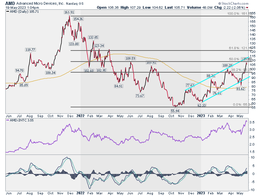261x196 pixels.
Task: Click the 100.34 price label
Action: 51,73
